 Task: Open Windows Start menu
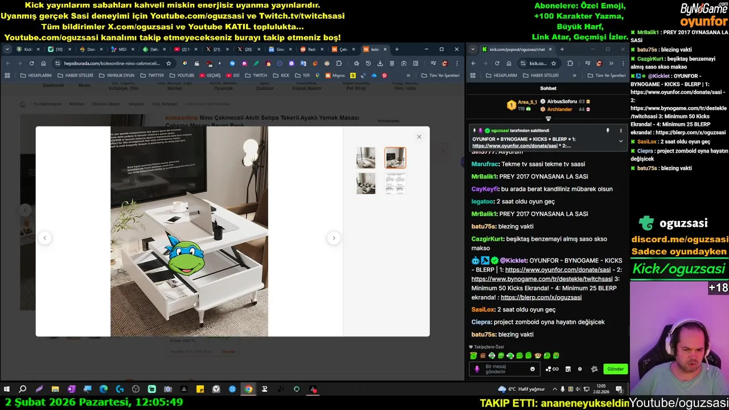coord(7,389)
